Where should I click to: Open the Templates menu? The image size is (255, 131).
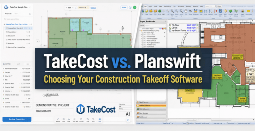pyautogui.click(x=181, y=6)
